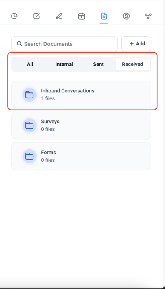Open the Inbound Conversations folder
This screenshot has height=289, width=165.
(x=81, y=95)
